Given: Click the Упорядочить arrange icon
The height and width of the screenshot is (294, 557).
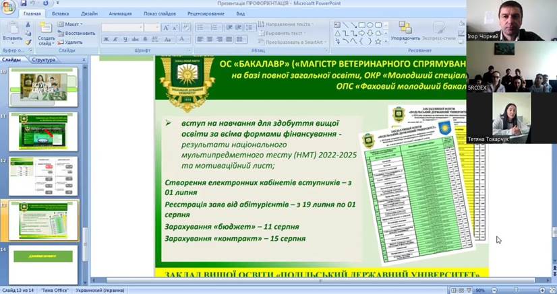Looking at the screenshot, I should click(x=405, y=29).
